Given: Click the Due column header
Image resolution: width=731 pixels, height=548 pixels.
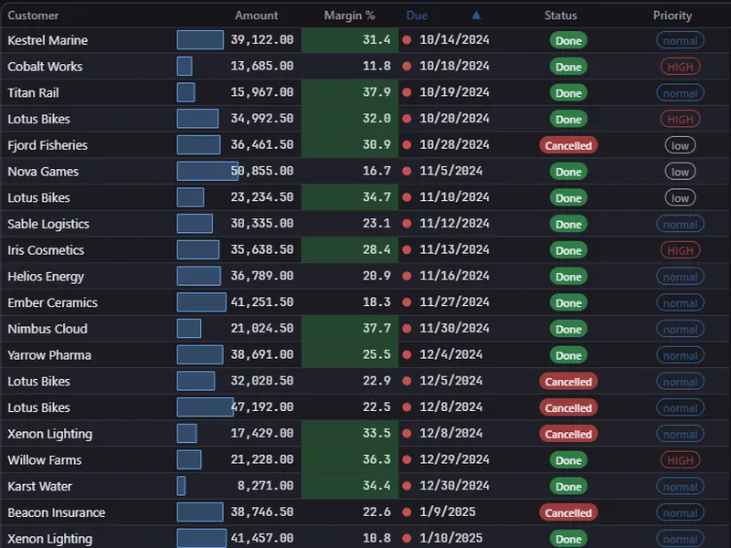Looking at the screenshot, I should (x=417, y=16).
